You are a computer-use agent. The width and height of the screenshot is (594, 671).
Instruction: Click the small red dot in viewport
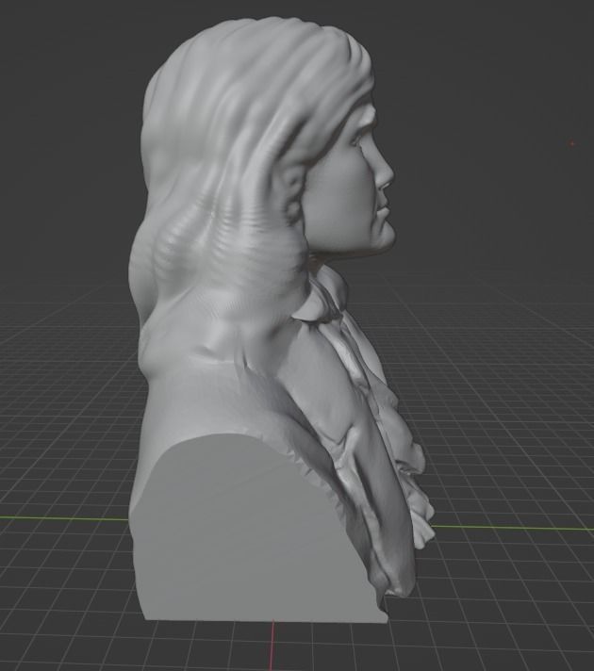tap(572, 144)
